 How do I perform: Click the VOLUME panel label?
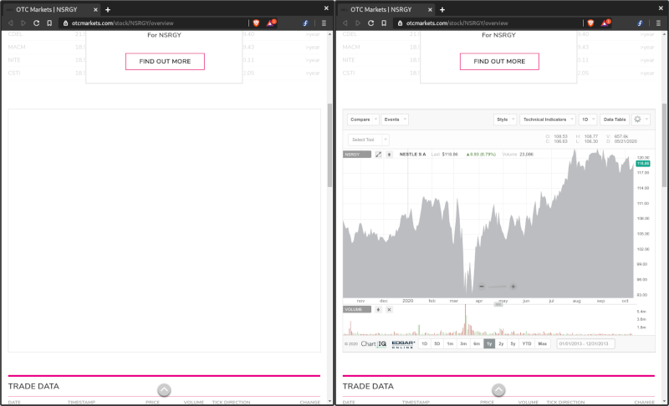pos(357,310)
